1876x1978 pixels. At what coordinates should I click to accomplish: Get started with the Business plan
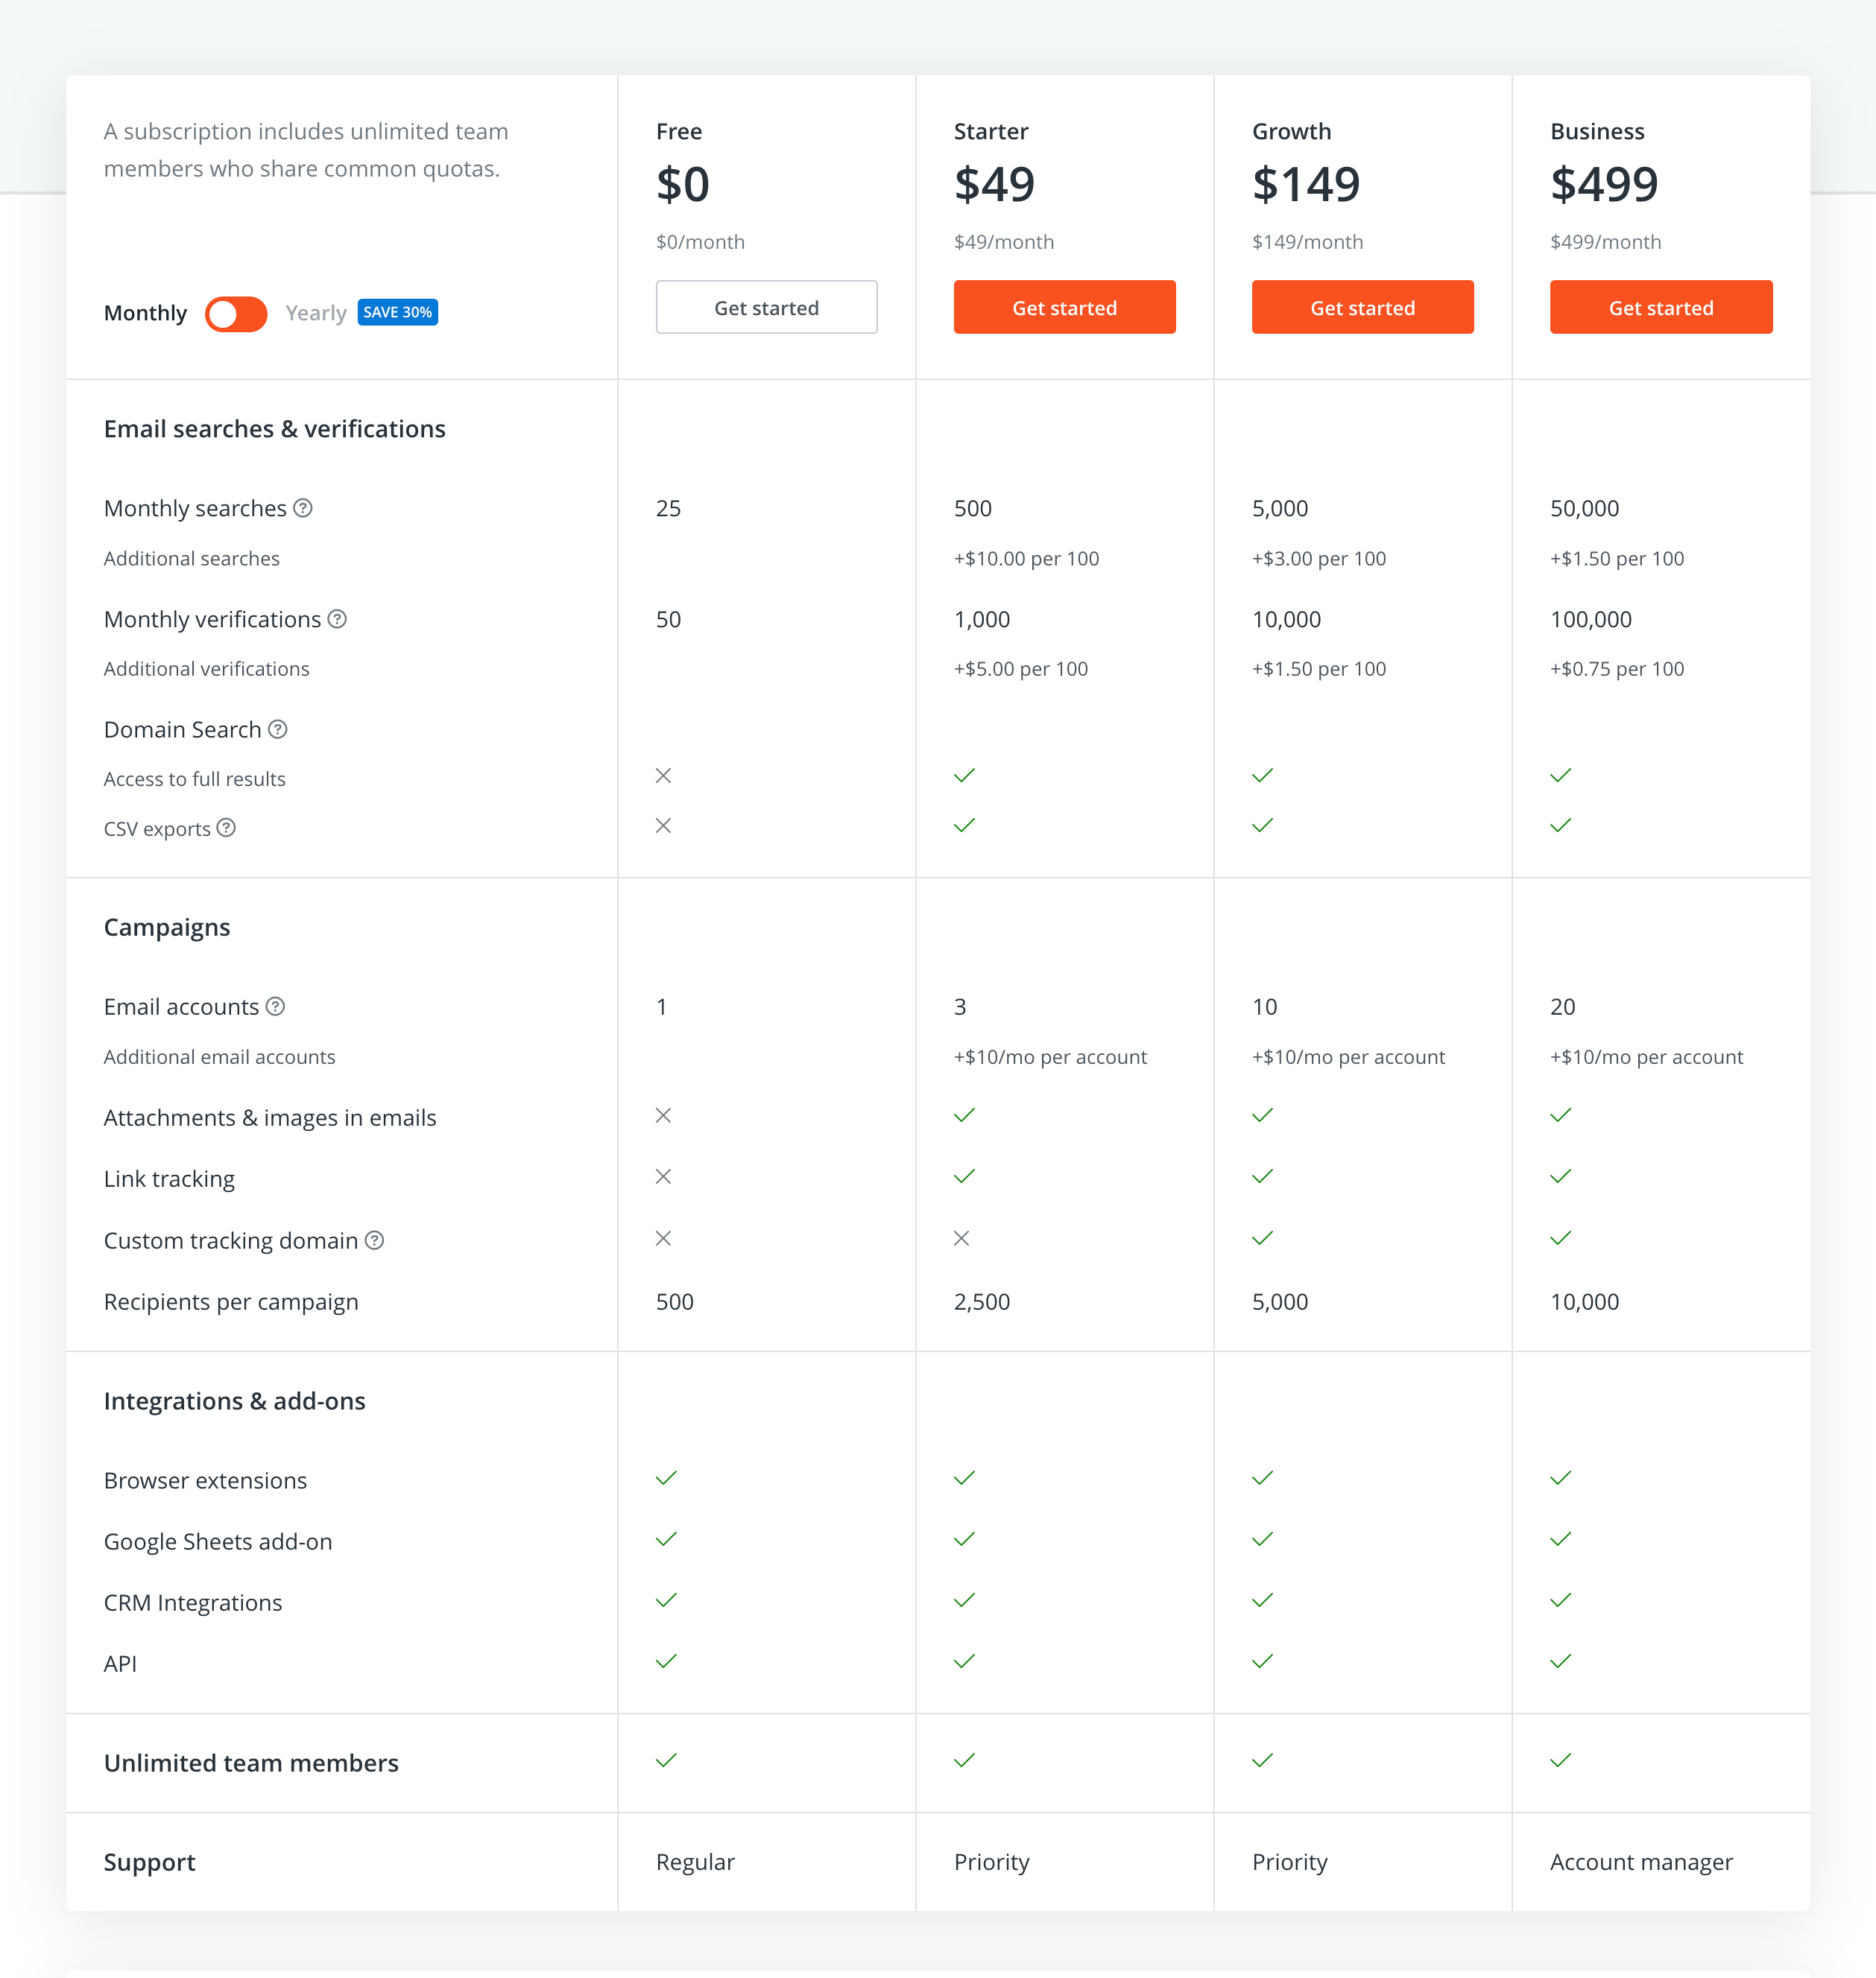pyautogui.click(x=1660, y=307)
